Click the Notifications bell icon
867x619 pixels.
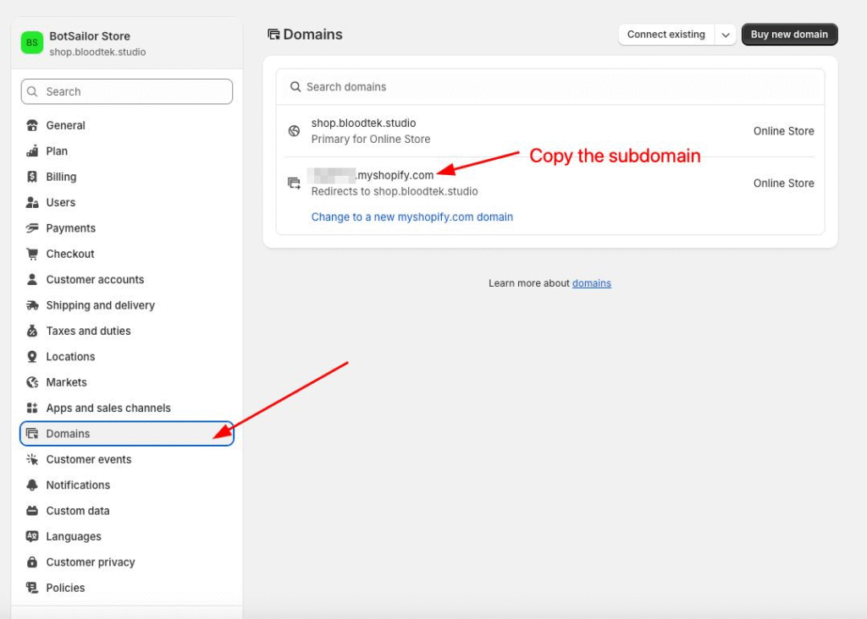click(32, 485)
